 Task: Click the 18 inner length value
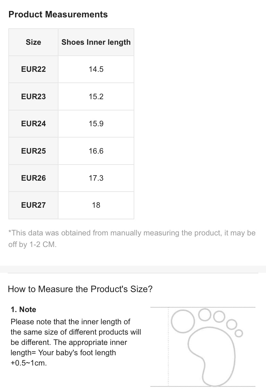(x=96, y=205)
